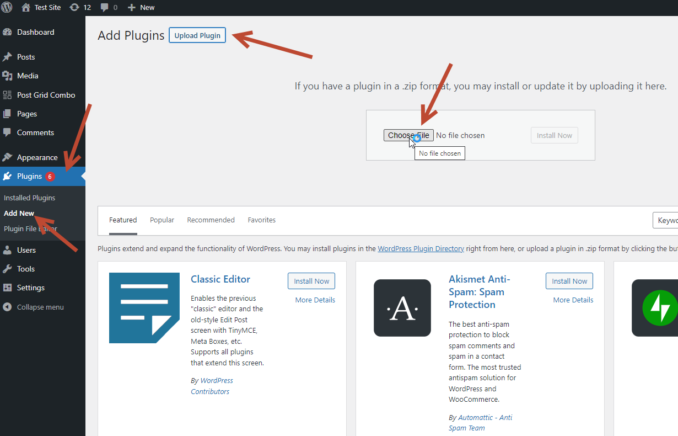
Task: Switch to the Recommended tab
Action: 211,220
